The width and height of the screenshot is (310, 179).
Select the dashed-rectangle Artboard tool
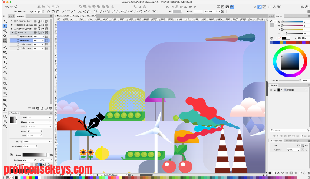(5, 41)
